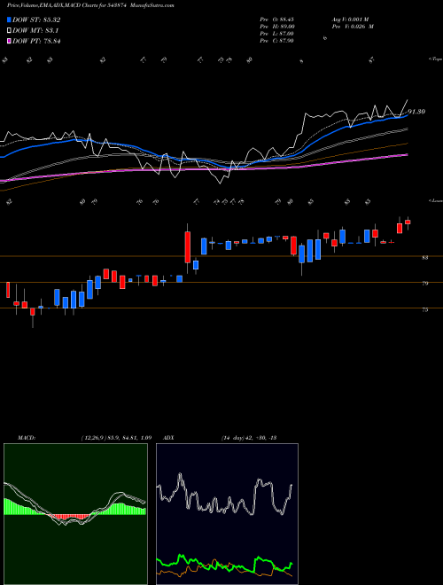Image resolution: width=443 pixels, height=585 pixels.
Task: Click the 83 price level label
Action: pyautogui.click(x=424, y=257)
